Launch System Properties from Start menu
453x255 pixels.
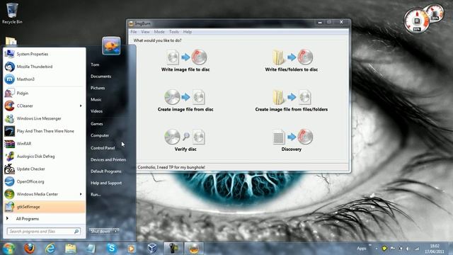coord(44,54)
